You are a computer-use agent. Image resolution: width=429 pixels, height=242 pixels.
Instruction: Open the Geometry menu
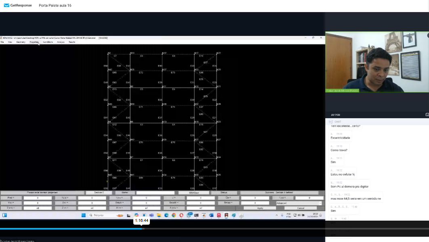21,42
